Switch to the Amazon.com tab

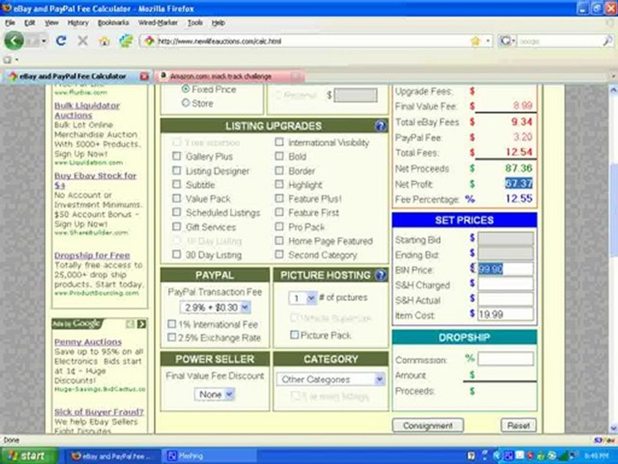tap(229, 76)
